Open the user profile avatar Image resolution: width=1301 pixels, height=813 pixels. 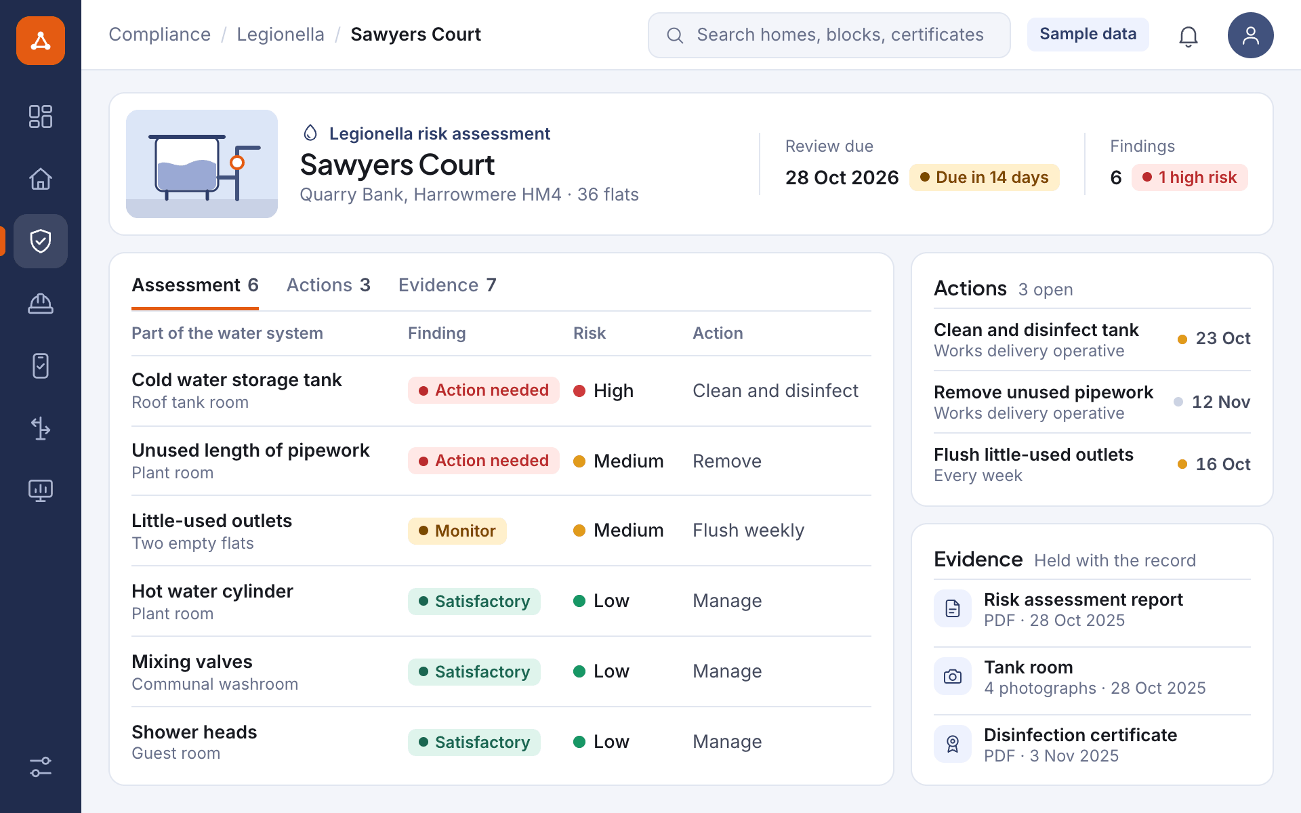(1251, 35)
